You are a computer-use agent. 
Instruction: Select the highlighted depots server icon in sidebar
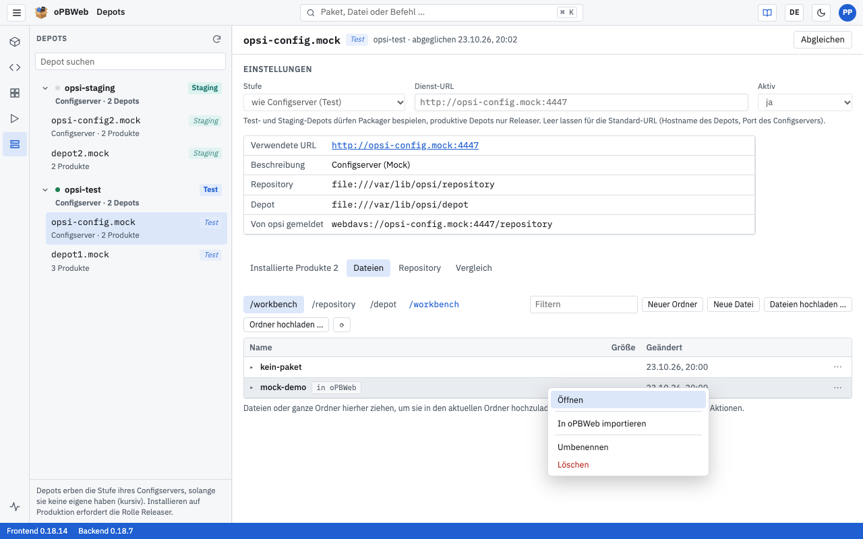(x=15, y=144)
